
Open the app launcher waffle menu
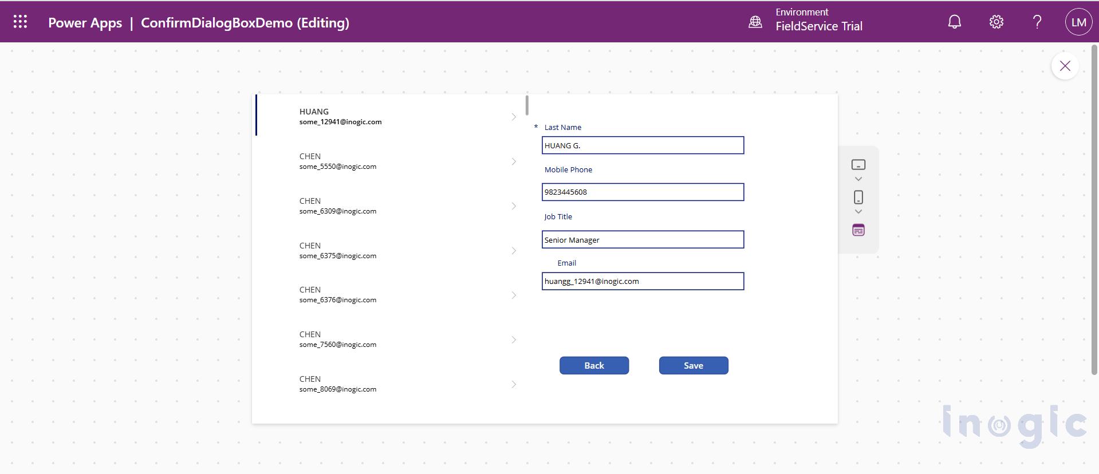click(x=20, y=22)
